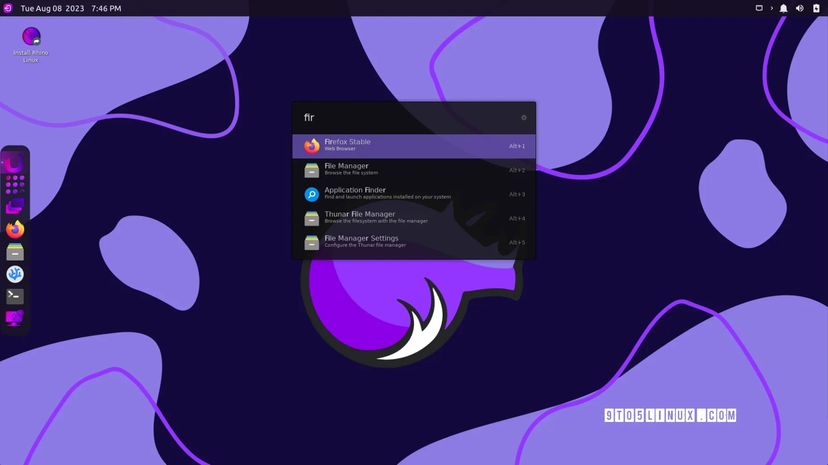Open the volume control icon

(800, 8)
